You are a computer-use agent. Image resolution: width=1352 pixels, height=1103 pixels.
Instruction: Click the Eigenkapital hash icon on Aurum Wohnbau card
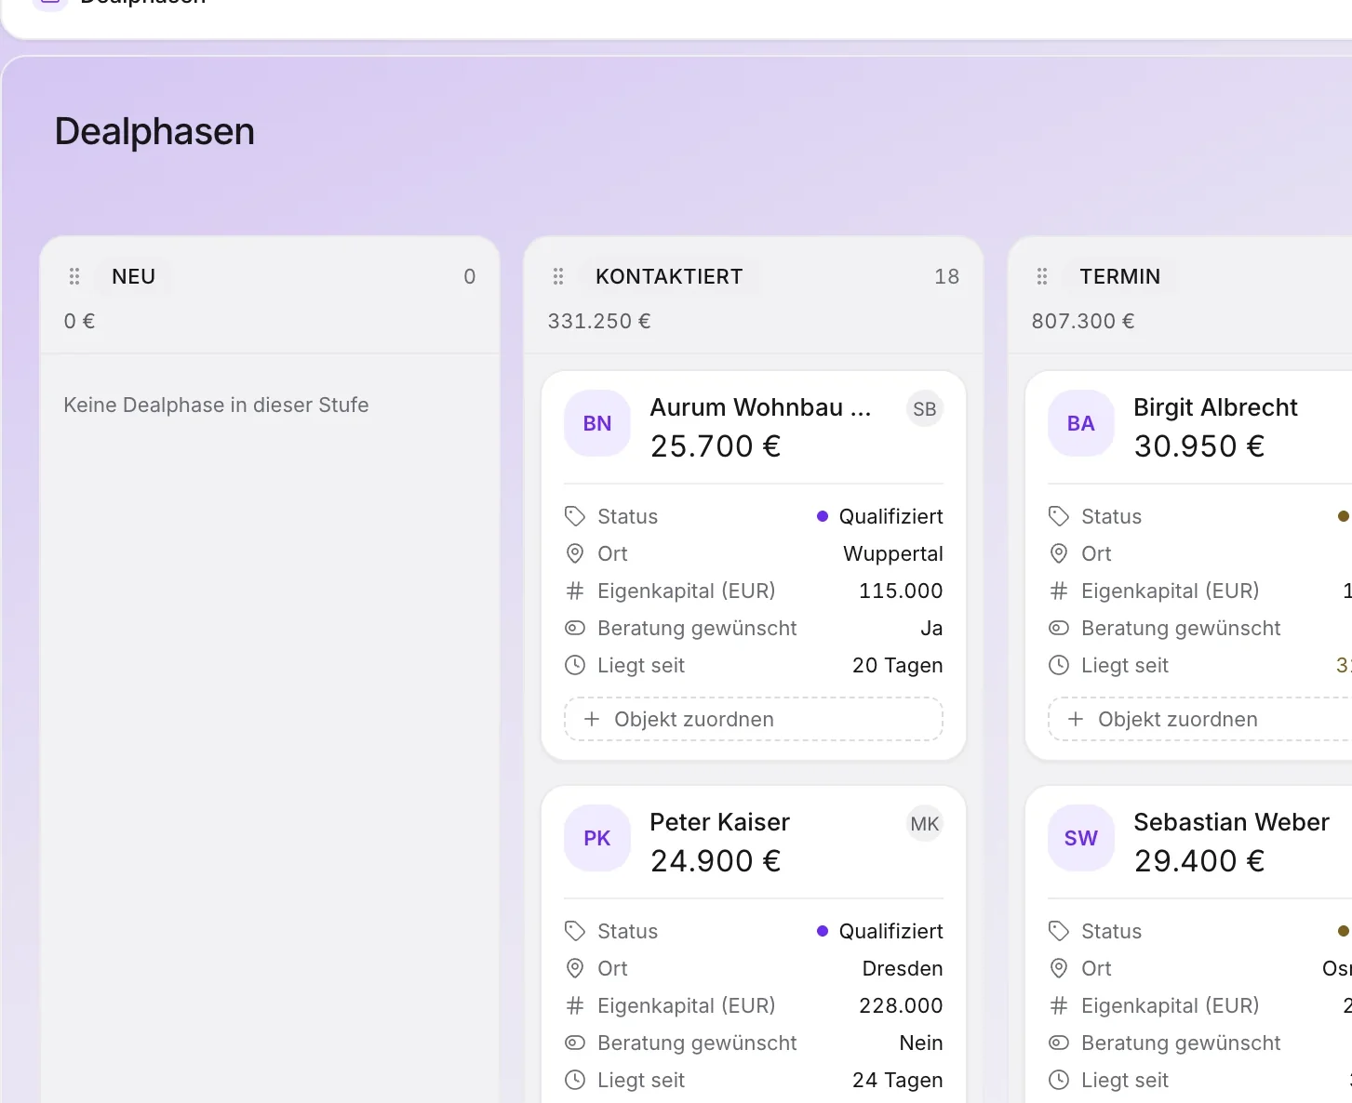pyautogui.click(x=575, y=591)
